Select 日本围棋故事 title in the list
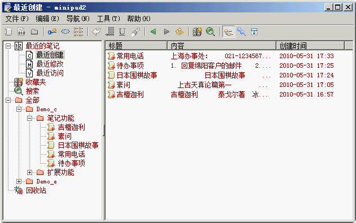This screenshot has width=356, height=223. click(x=137, y=75)
